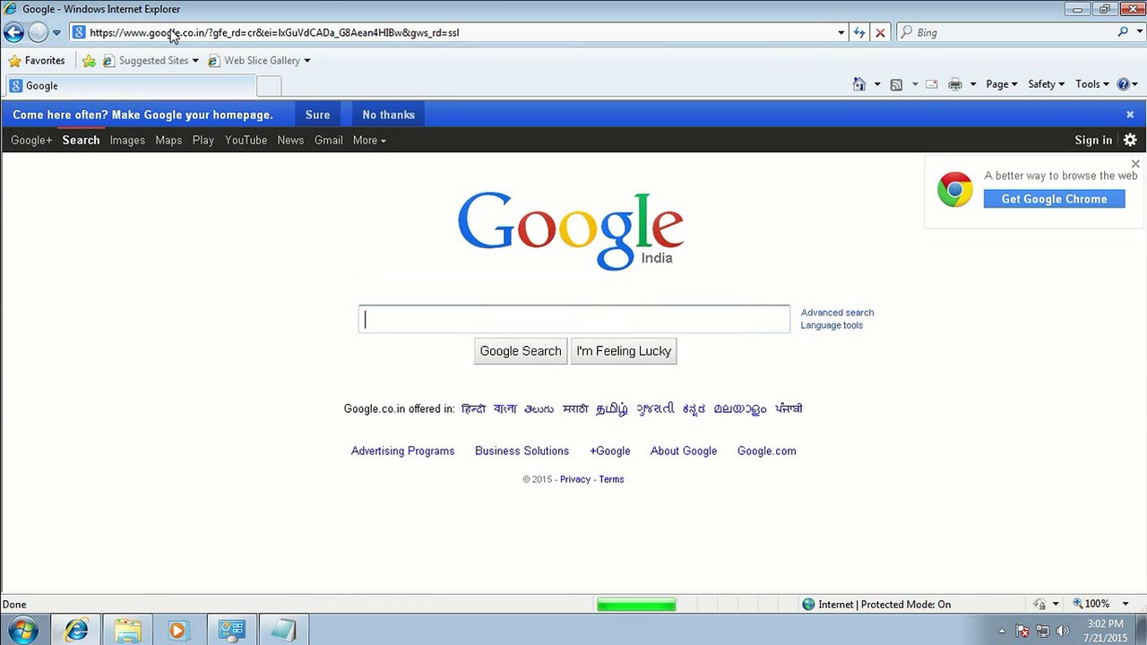Image resolution: width=1147 pixels, height=645 pixels.
Task: Open About Google link
Action: pos(684,451)
